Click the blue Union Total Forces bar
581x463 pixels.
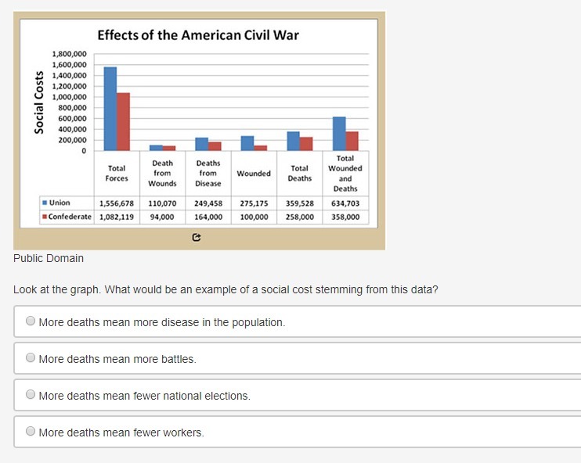click(110, 109)
